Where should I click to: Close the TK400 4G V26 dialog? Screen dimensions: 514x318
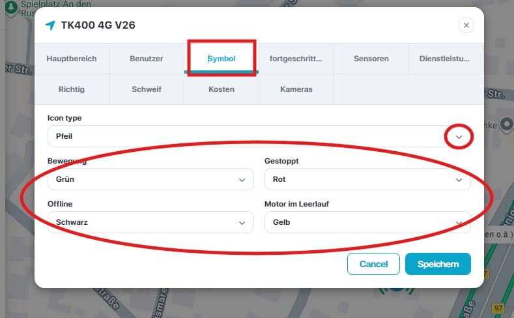(465, 25)
